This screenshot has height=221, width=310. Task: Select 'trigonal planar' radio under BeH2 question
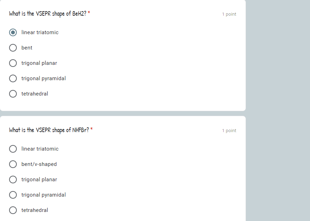coord(13,63)
